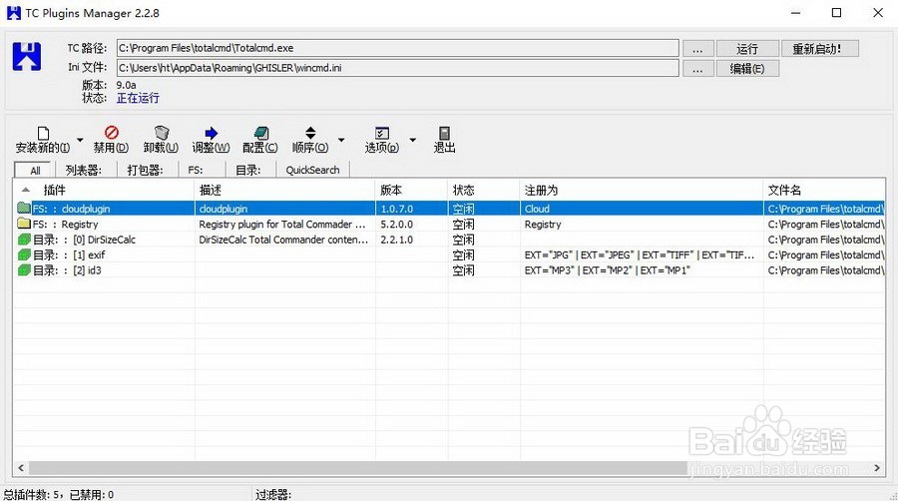Click the TC Plugins Manager logo icon

26,56
